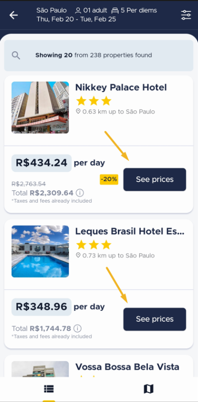Open Nikkey Palace Hotel photo thumbnail
This screenshot has height=402, width=198.
pos(40,108)
